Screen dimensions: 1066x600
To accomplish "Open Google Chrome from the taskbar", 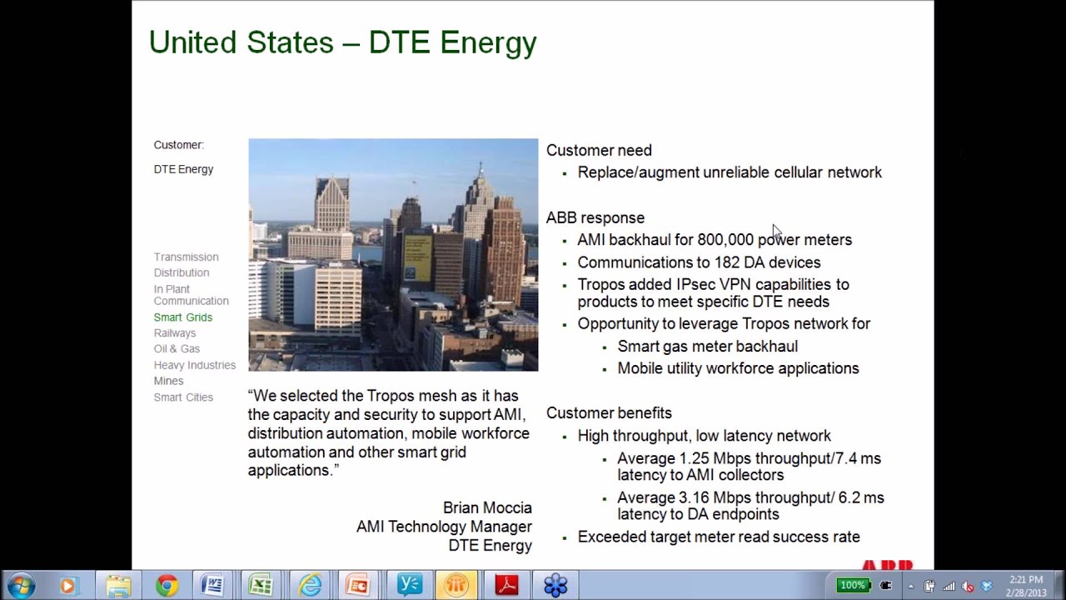I will coord(167,586).
